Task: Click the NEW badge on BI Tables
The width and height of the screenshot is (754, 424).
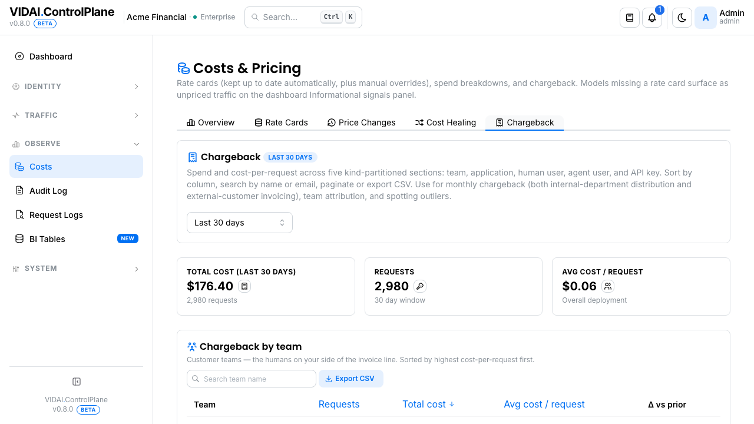Action: (x=128, y=238)
